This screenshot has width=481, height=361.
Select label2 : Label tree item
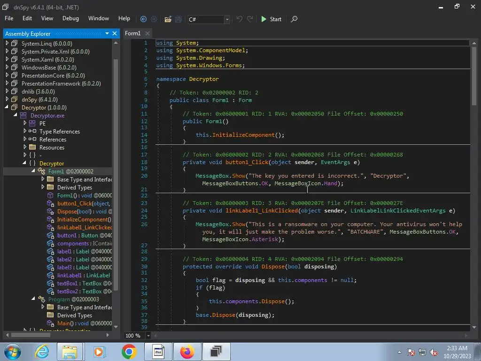point(85,259)
